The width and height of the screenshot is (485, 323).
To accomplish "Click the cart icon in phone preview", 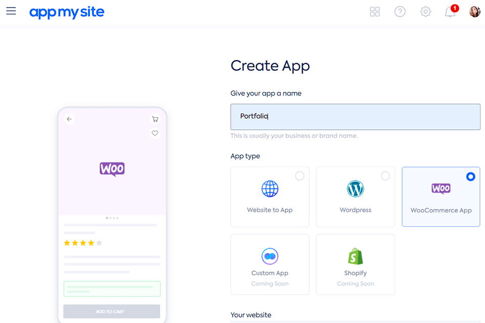I will [155, 119].
